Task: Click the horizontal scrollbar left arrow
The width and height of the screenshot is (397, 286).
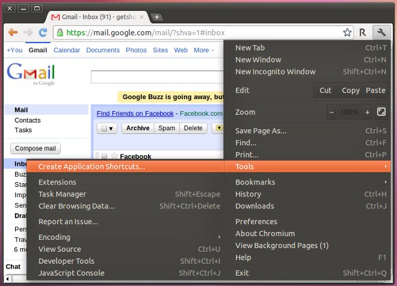Action: point(8,279)
